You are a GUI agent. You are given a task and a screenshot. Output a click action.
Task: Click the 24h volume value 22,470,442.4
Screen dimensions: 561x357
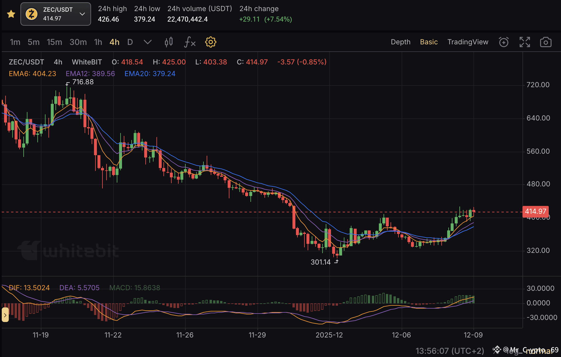click(187, 19)
